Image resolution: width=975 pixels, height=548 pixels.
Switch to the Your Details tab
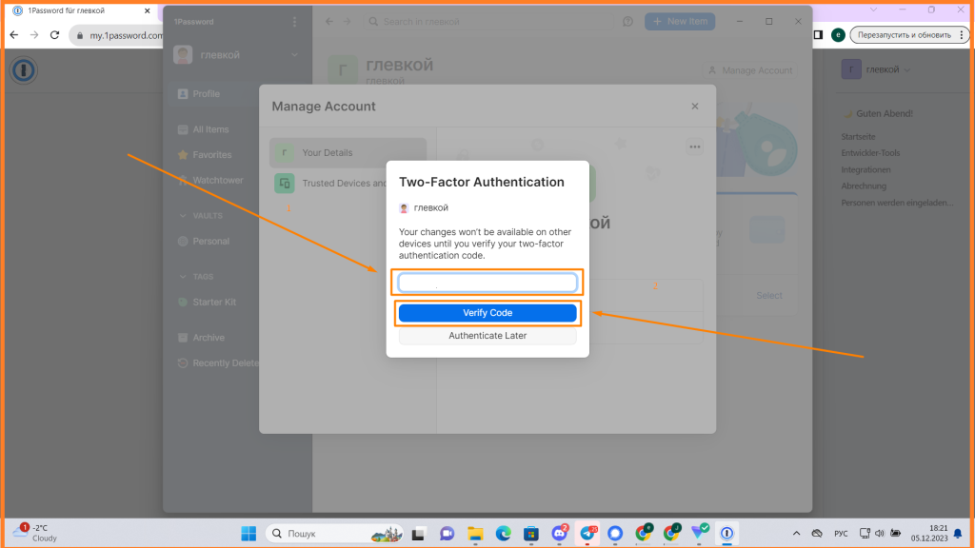coord(329,151)
